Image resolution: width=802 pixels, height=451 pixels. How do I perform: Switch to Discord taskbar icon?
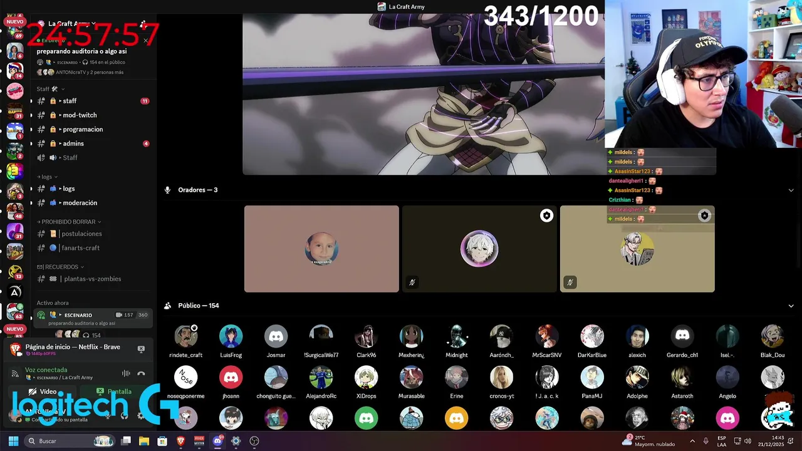point(217,441)
